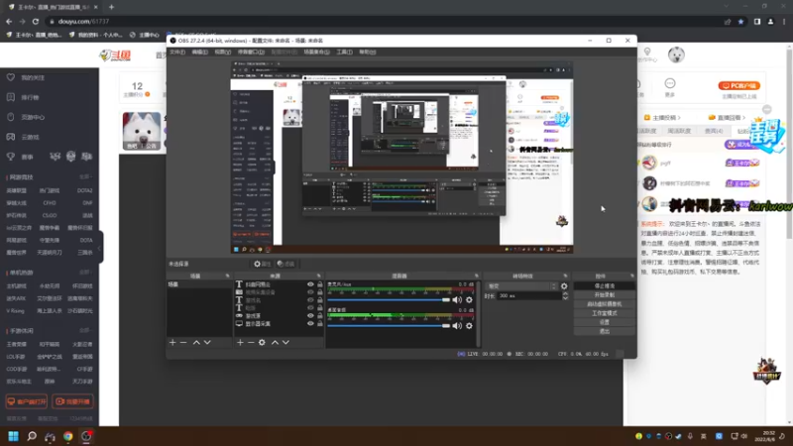Open source properties gear under the sources list
The width and height of the screenshot is (793, 446).
[x=262, y=342]
